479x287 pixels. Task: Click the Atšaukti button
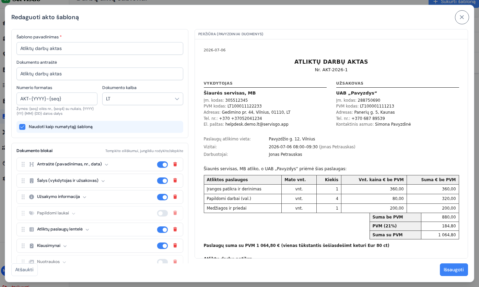click(x=24, y=270)
